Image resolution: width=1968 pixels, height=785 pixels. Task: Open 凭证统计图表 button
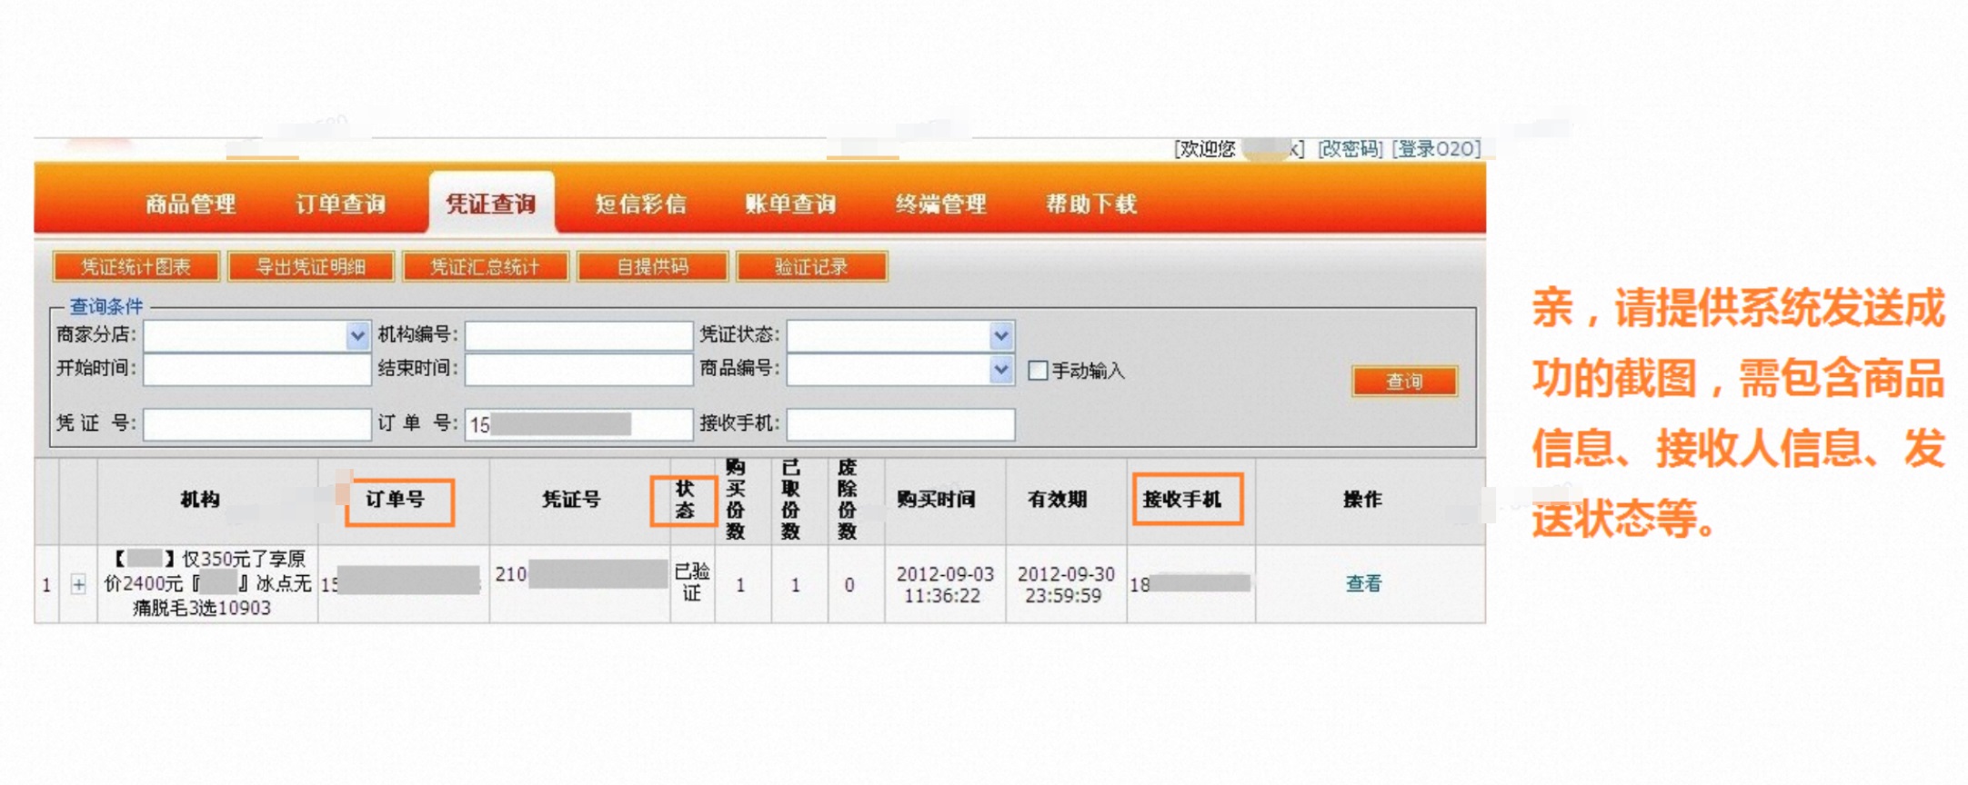[x=136, y=267]
